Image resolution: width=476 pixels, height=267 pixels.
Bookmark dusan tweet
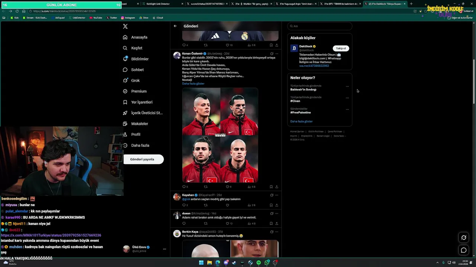click(271, 224)
